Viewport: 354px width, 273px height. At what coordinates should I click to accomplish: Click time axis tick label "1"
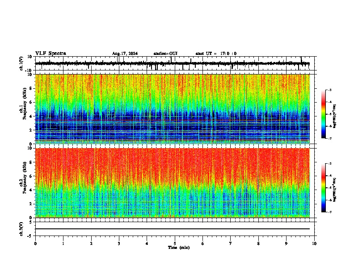coord(63,244)
